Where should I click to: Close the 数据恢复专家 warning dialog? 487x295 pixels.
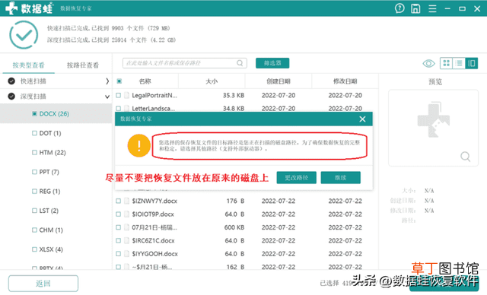click(x=362, y=119)
